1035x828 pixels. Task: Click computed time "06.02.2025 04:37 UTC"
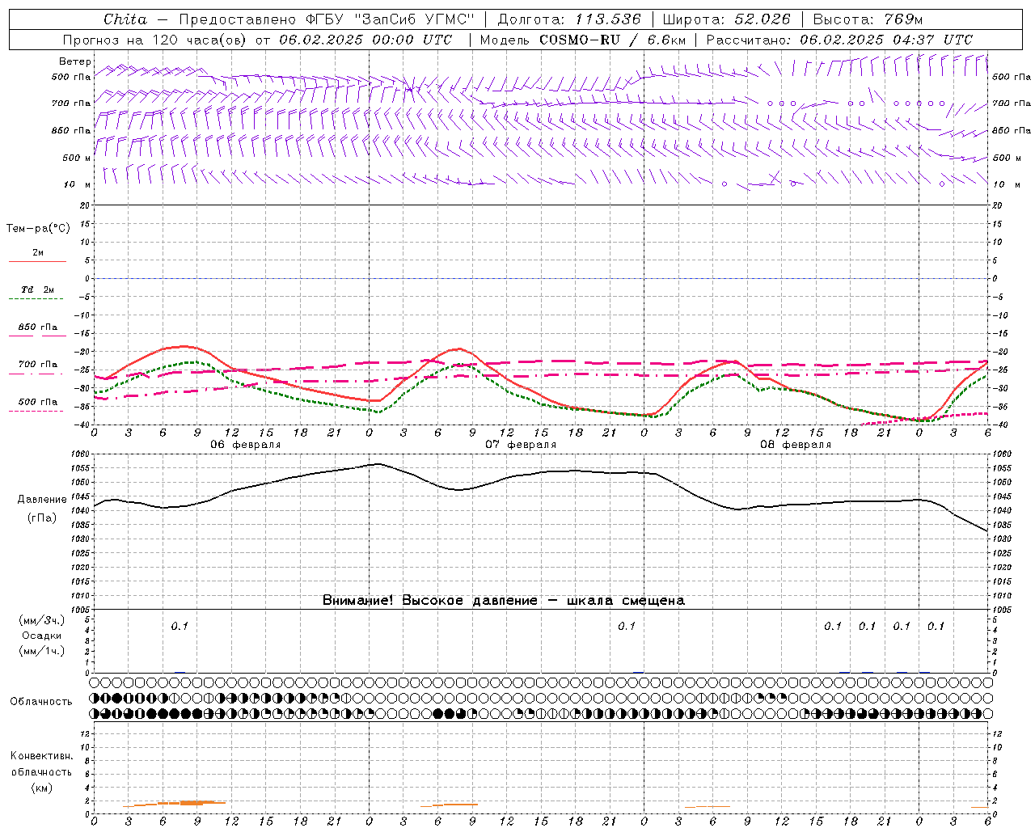point(886,40)
